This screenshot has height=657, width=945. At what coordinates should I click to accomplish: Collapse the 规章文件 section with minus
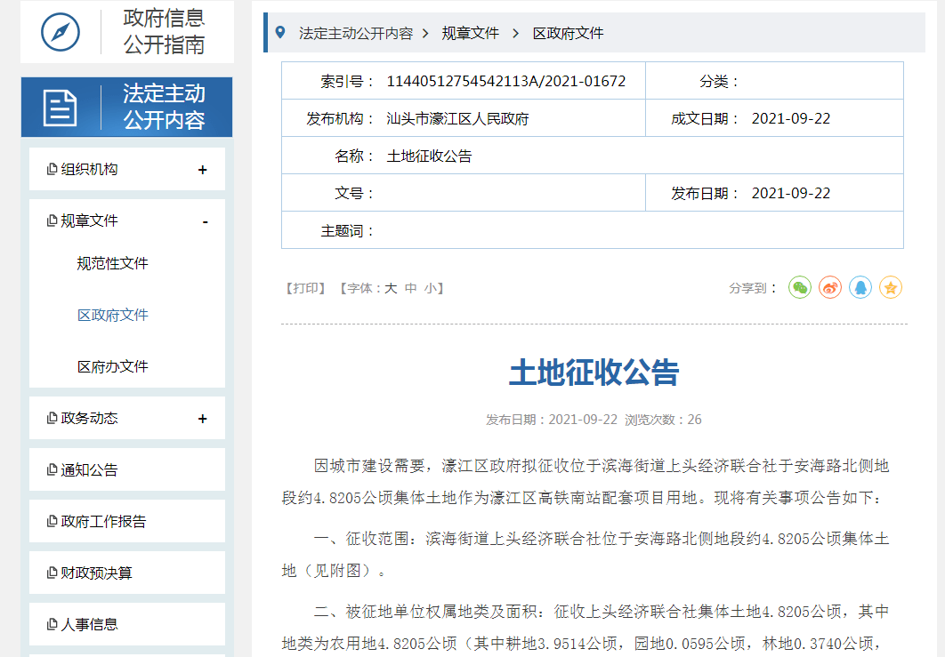pyautogui.click(x=206, y=221)
